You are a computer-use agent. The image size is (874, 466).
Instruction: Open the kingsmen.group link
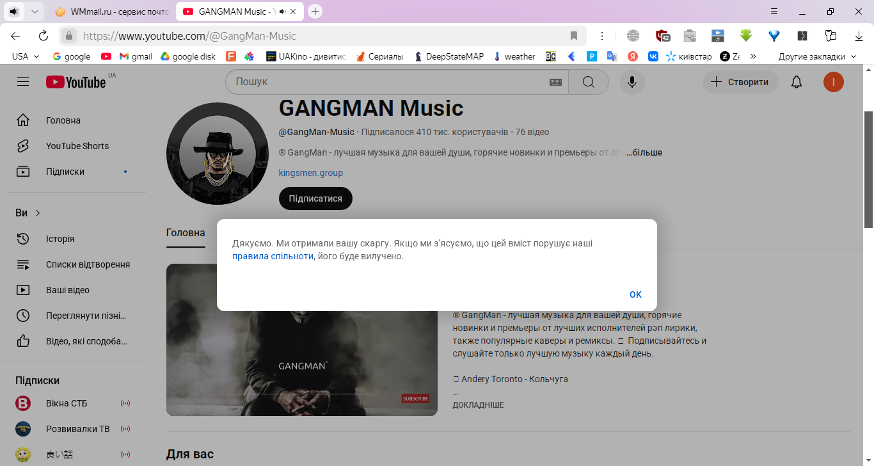pos(311,173)
